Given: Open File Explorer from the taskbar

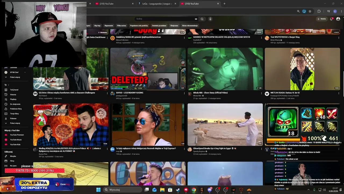Looking at the screenshot, I should click(162, 190).
